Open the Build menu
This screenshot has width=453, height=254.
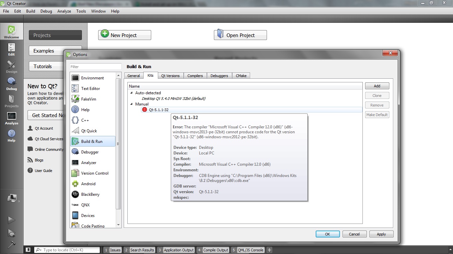(x=31, y=11)
